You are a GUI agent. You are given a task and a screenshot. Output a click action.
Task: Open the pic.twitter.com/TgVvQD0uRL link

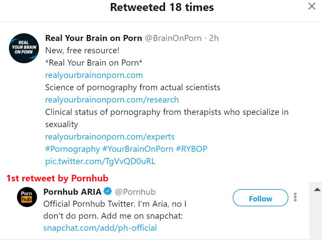[x=100, y=161]
